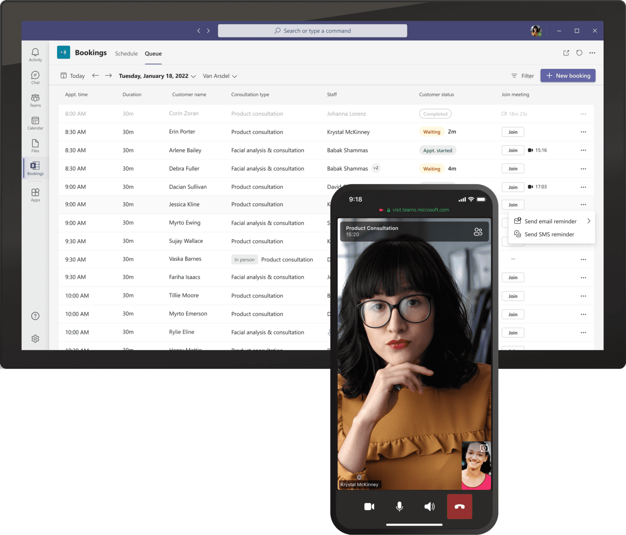Click the Bookings app logo
Image resolution: width=626 pixels, height=535 pixels.
click(64, 52)
